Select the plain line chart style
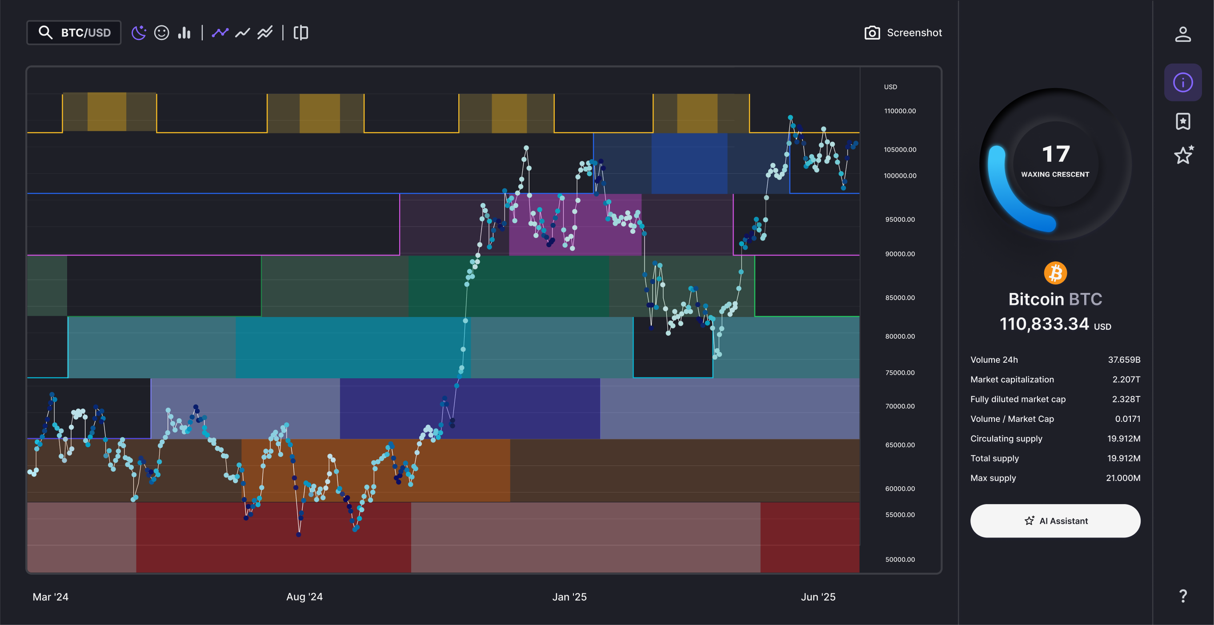1214x625 pixels. point(243,32)
